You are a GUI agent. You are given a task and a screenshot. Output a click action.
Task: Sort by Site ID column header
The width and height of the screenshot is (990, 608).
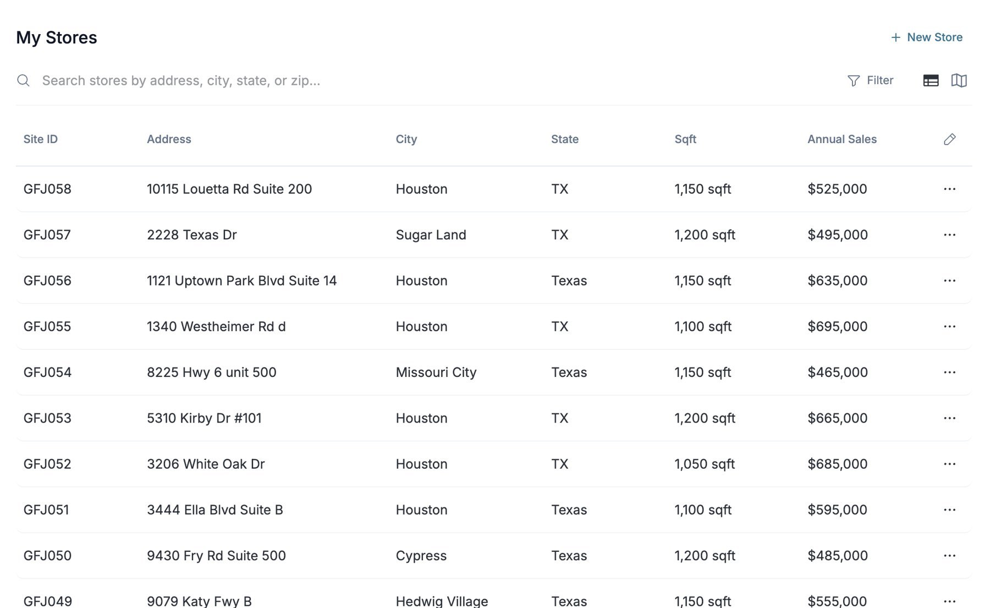pos(41,139)
